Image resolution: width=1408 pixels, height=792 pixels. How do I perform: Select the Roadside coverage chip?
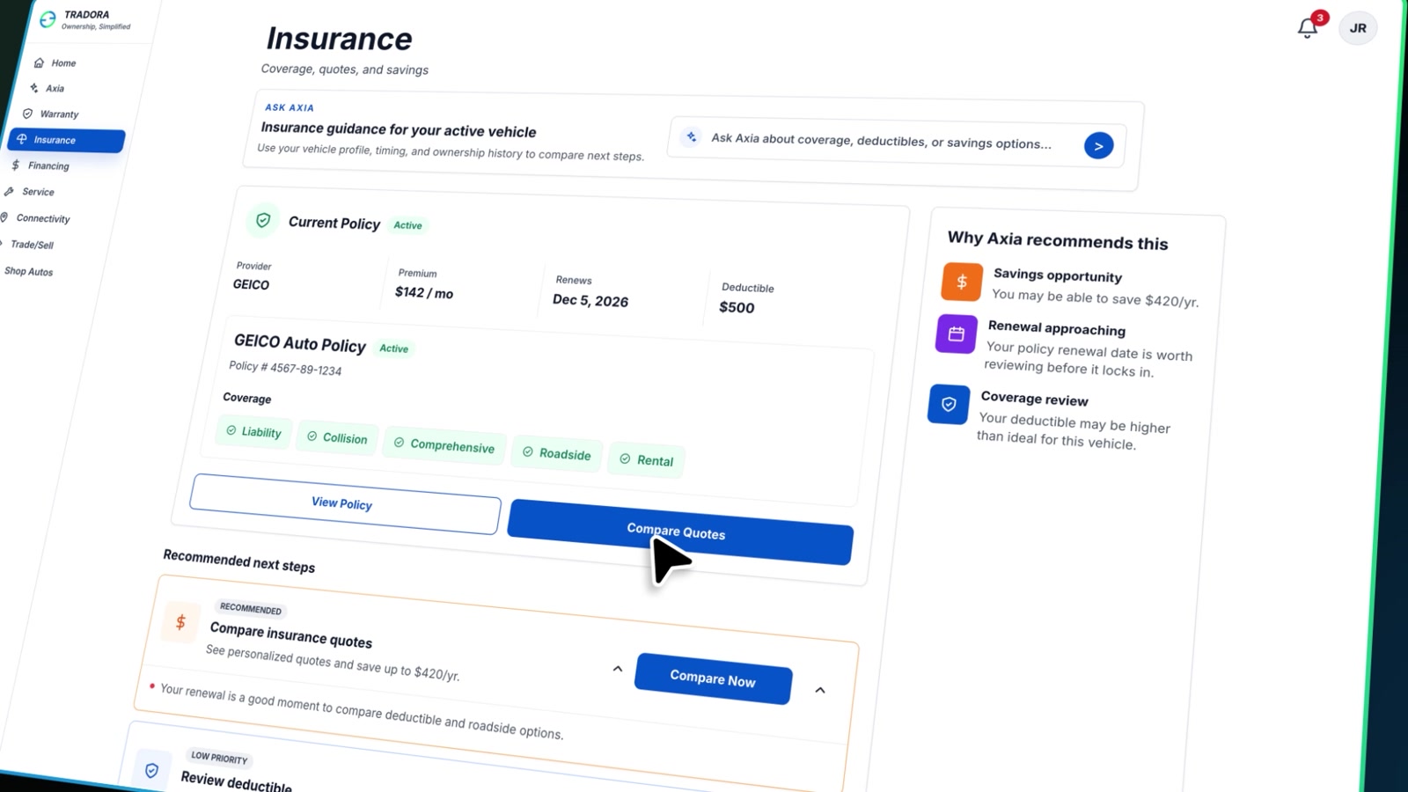click(x=556, y=453)
